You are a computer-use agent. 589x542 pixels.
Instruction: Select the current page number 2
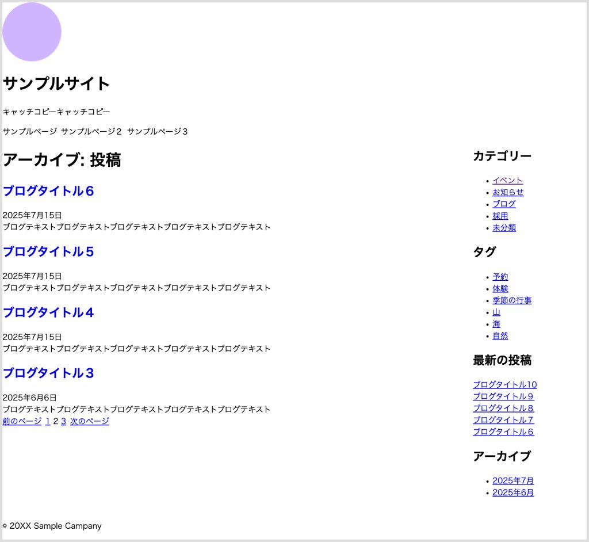pos(56,421)
